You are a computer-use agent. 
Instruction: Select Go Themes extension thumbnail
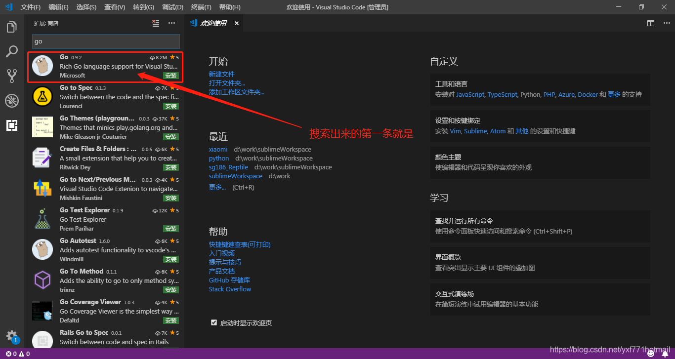click(42, 127)
